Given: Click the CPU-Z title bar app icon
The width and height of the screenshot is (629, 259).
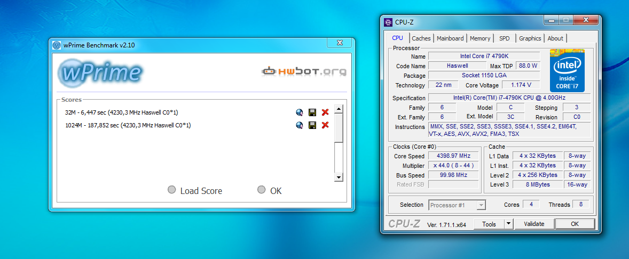Looking at the screenshot, I should [x=388, y=22].
